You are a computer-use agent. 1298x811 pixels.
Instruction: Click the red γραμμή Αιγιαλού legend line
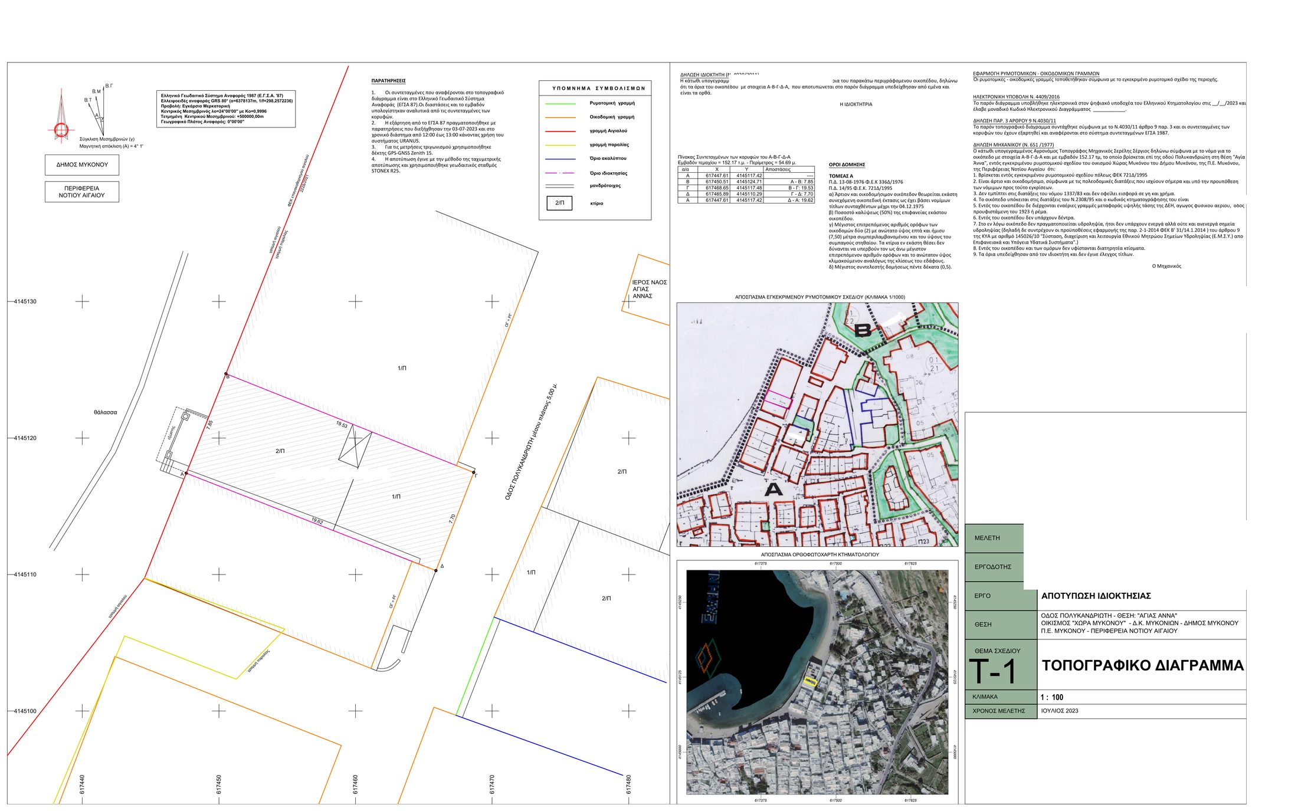[560, 132]
